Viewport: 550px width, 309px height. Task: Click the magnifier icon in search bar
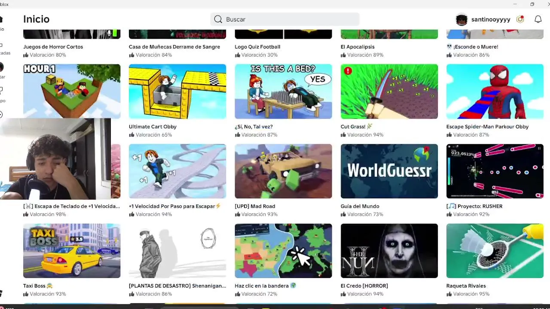[x=218, y=19]
